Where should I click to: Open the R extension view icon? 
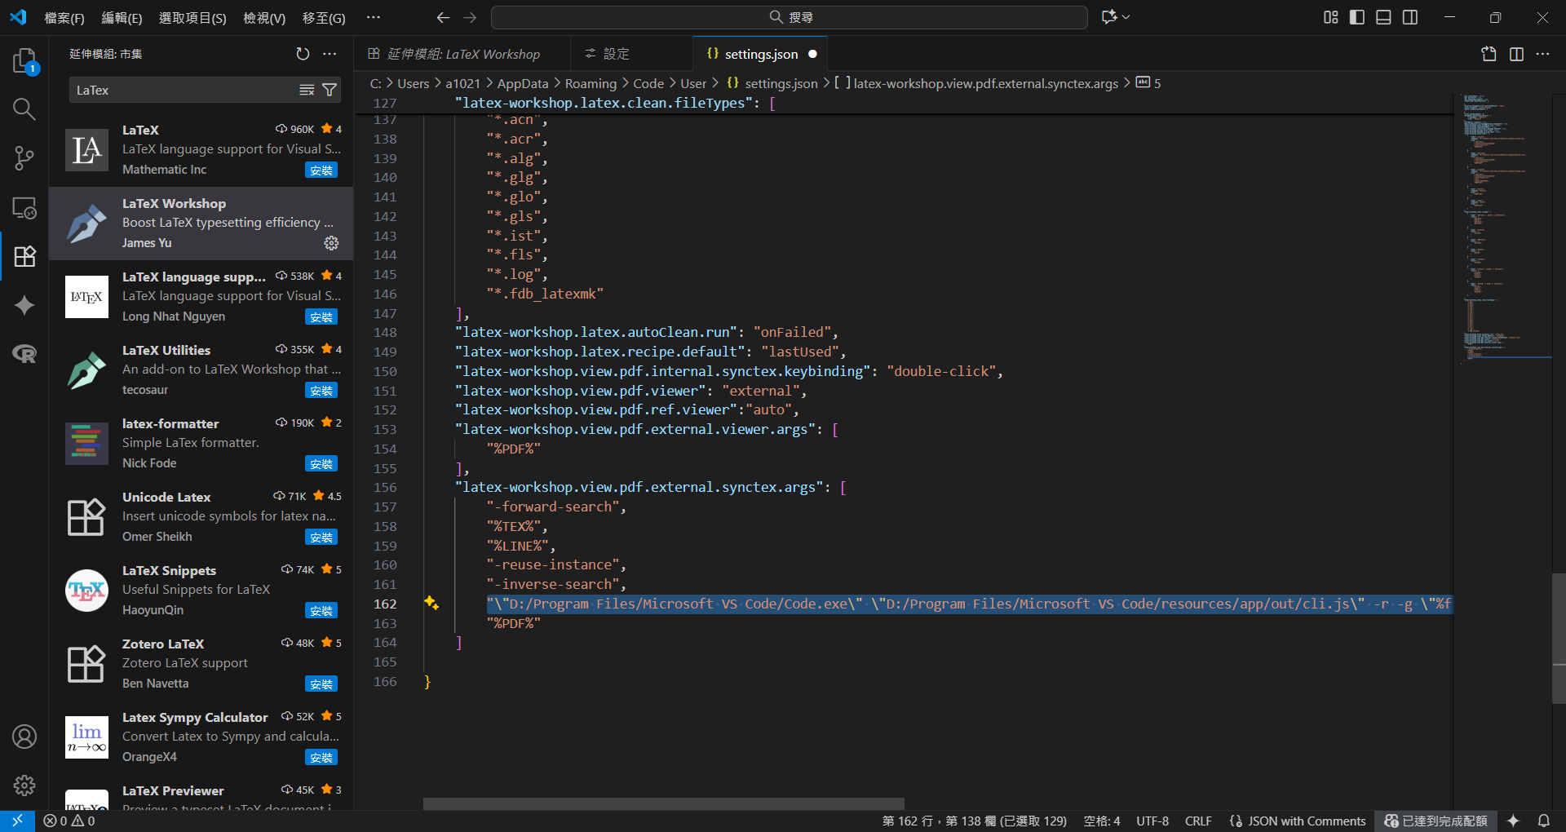[x=24, y=354]
